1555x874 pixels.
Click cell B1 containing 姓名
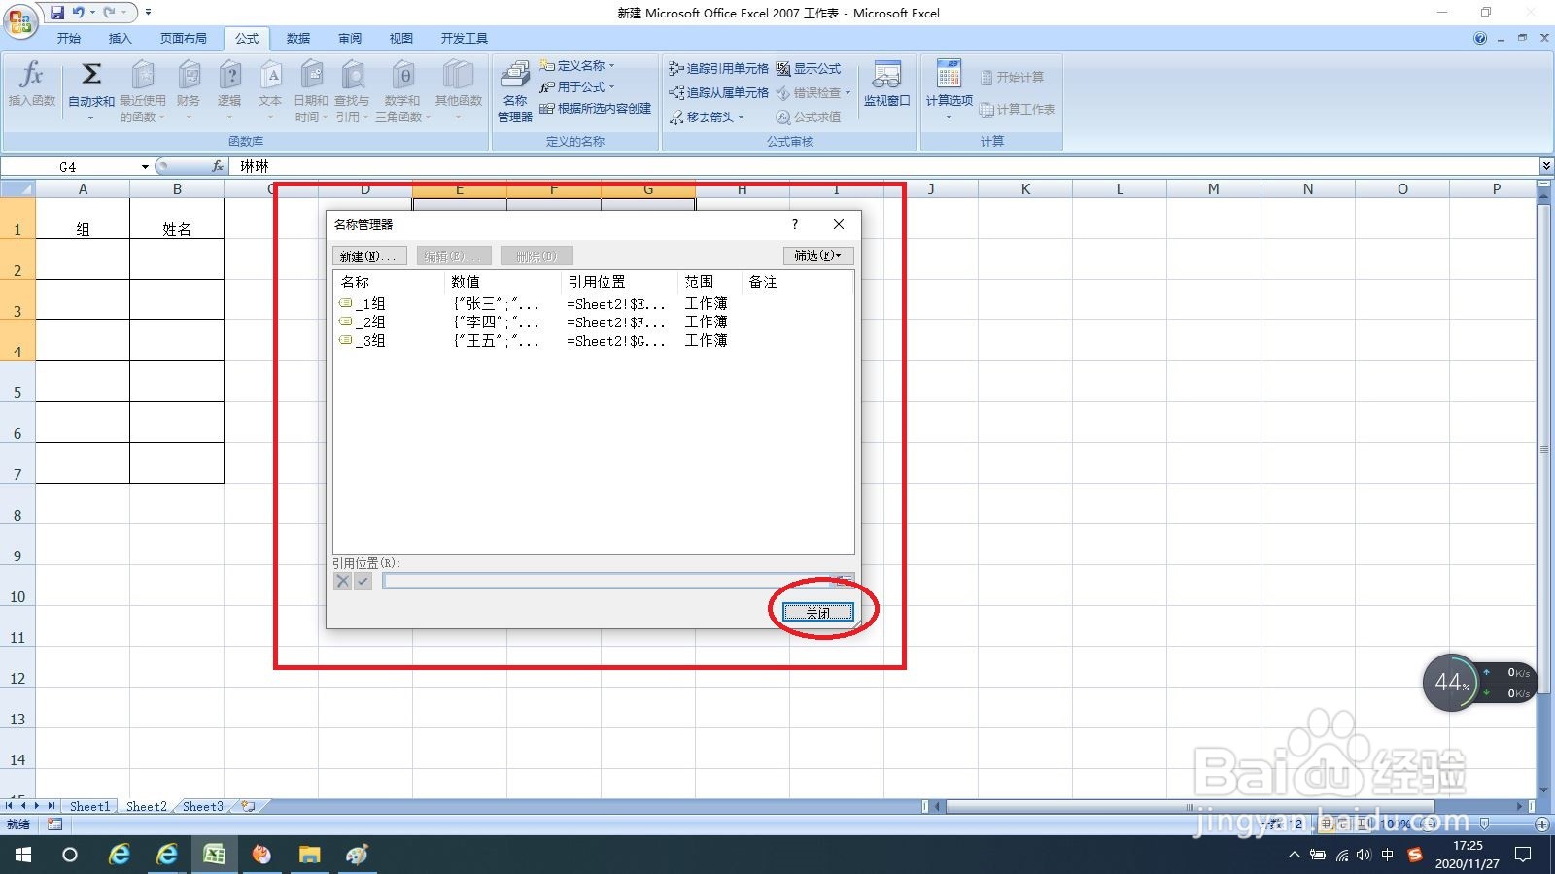(177, 218)
